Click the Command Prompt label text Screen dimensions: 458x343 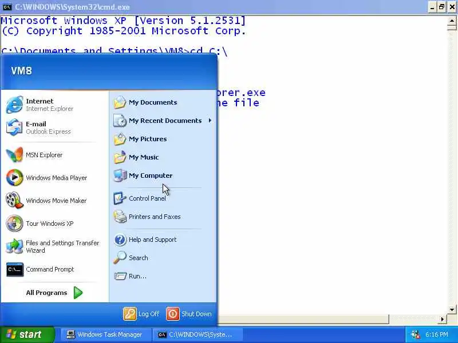pos(50,269)
